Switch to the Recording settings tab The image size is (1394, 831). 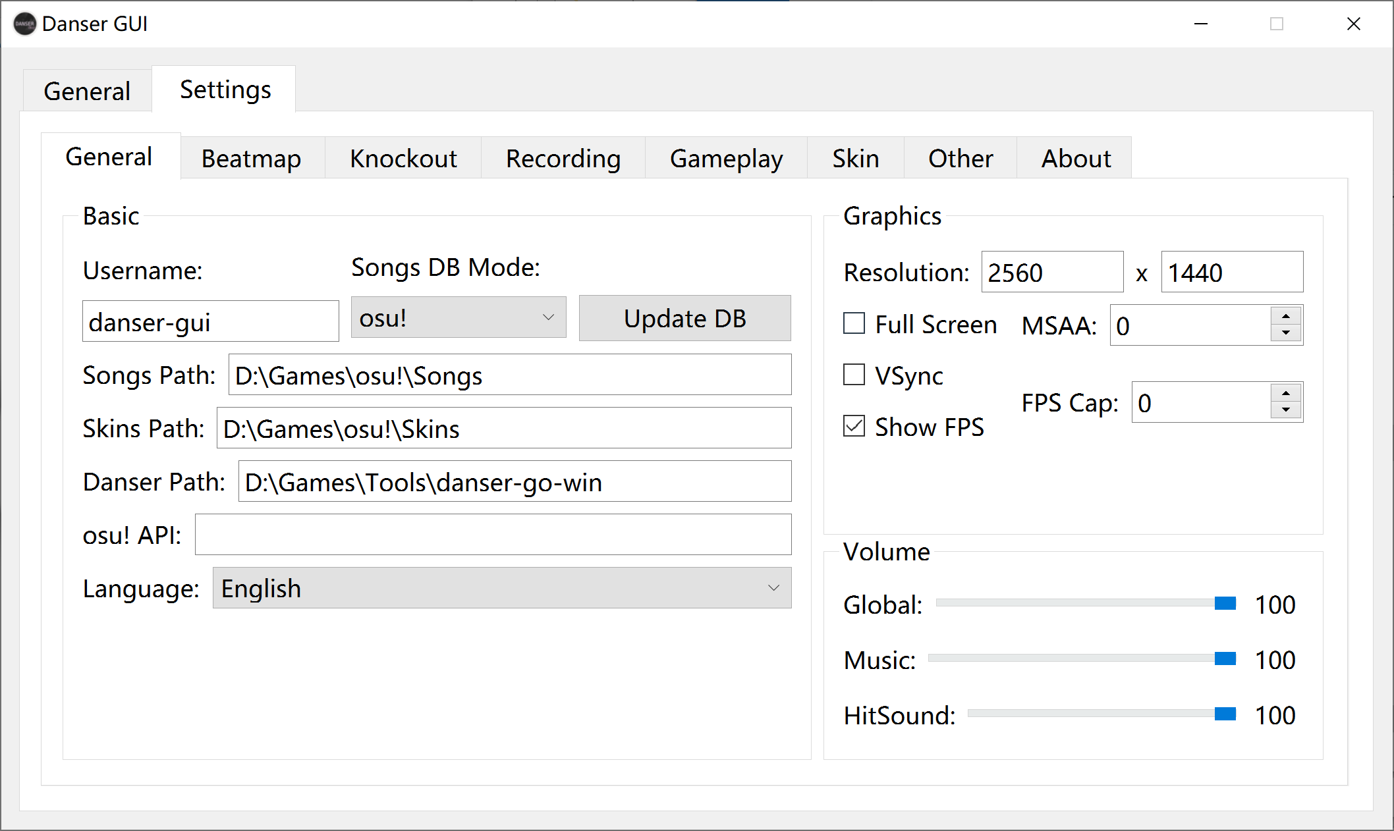coord(563,159)
